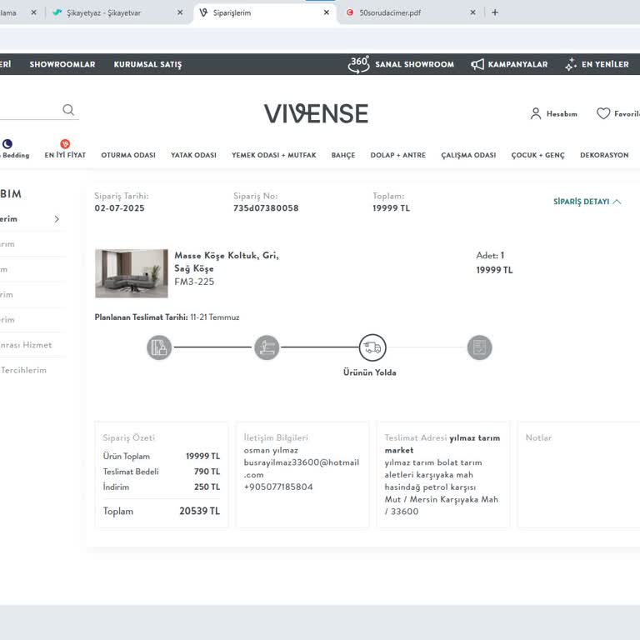Open the Hesabım account icon
The width and height of the screenshot is (640, 640).
click(x=536, y=114)
